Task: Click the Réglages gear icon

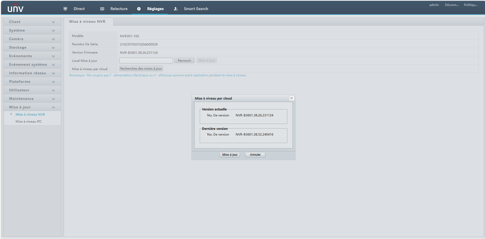Action: (x=139, y=9)
